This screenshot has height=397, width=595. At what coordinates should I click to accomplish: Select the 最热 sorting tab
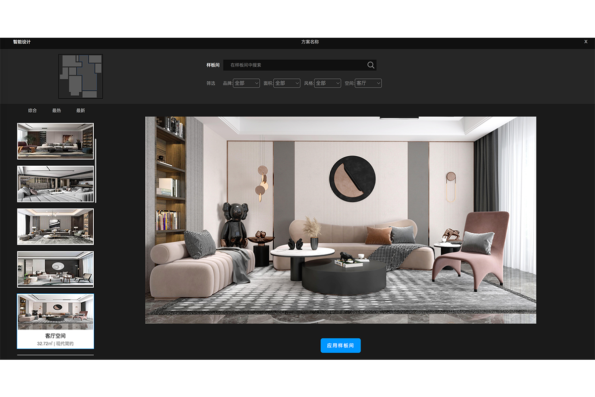(x=57, y=111)
